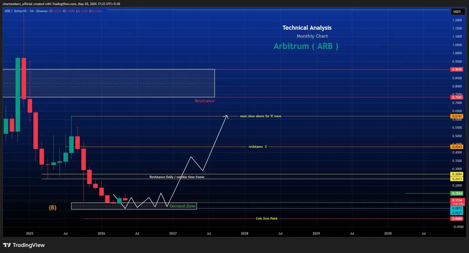Click the 2030 label on time axis
Image resolution: width=469 pixels, height=253 pixels.
pos(388,233)
